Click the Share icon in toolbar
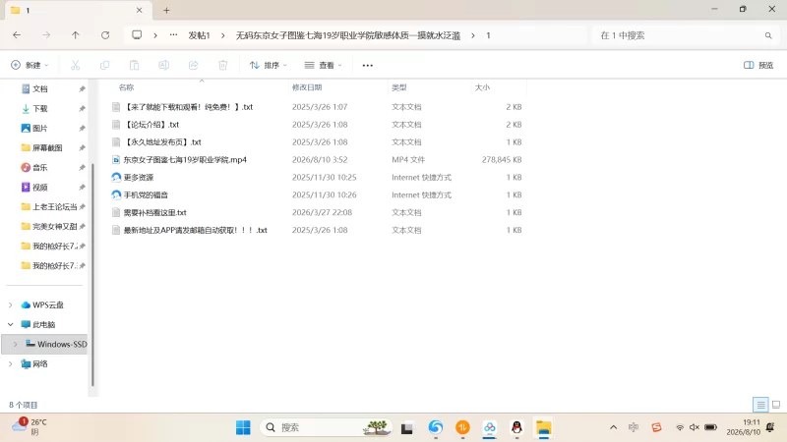This screenshot has width=787, height=442. [193, 65]
